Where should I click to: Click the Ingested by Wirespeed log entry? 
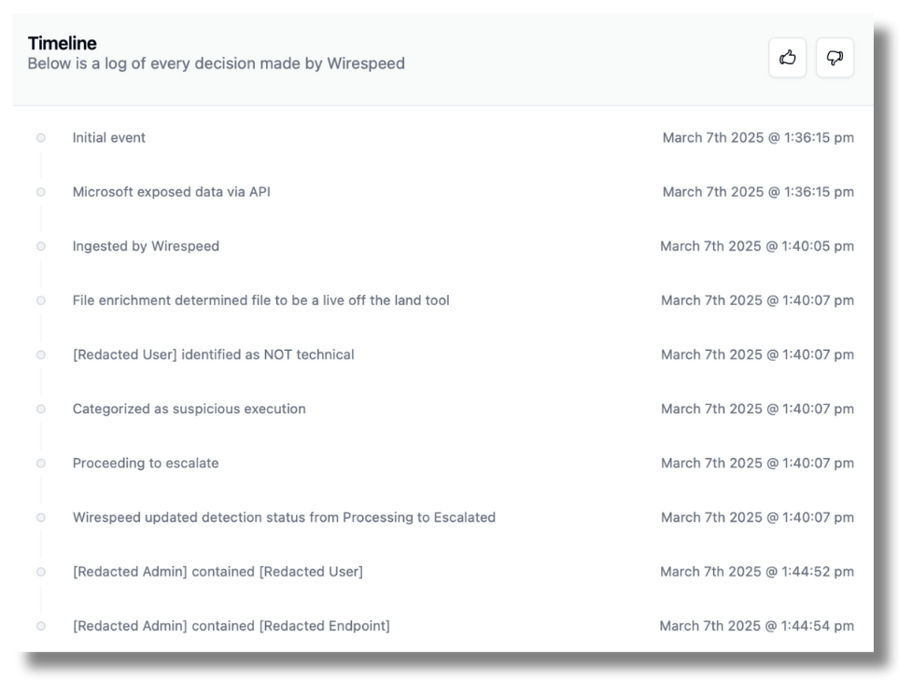coord(147,245)
